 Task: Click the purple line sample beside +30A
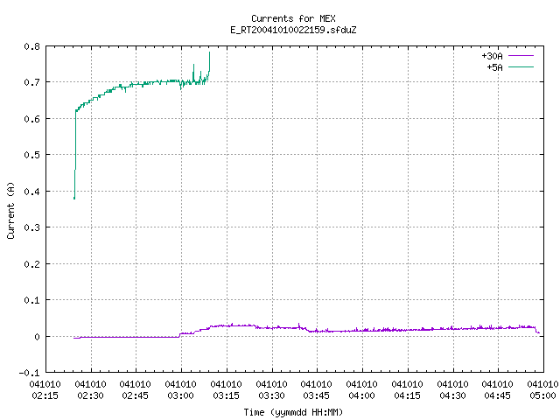tap(521, 56)
